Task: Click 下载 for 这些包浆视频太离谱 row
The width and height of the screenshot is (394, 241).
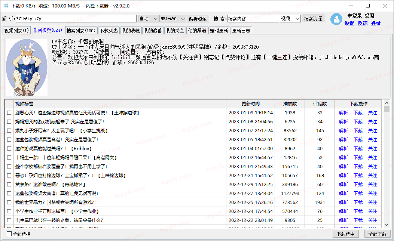Action: point(358,193)
